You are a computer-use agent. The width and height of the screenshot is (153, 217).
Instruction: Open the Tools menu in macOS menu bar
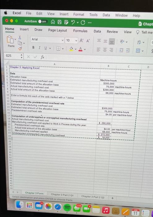[93, 15]
